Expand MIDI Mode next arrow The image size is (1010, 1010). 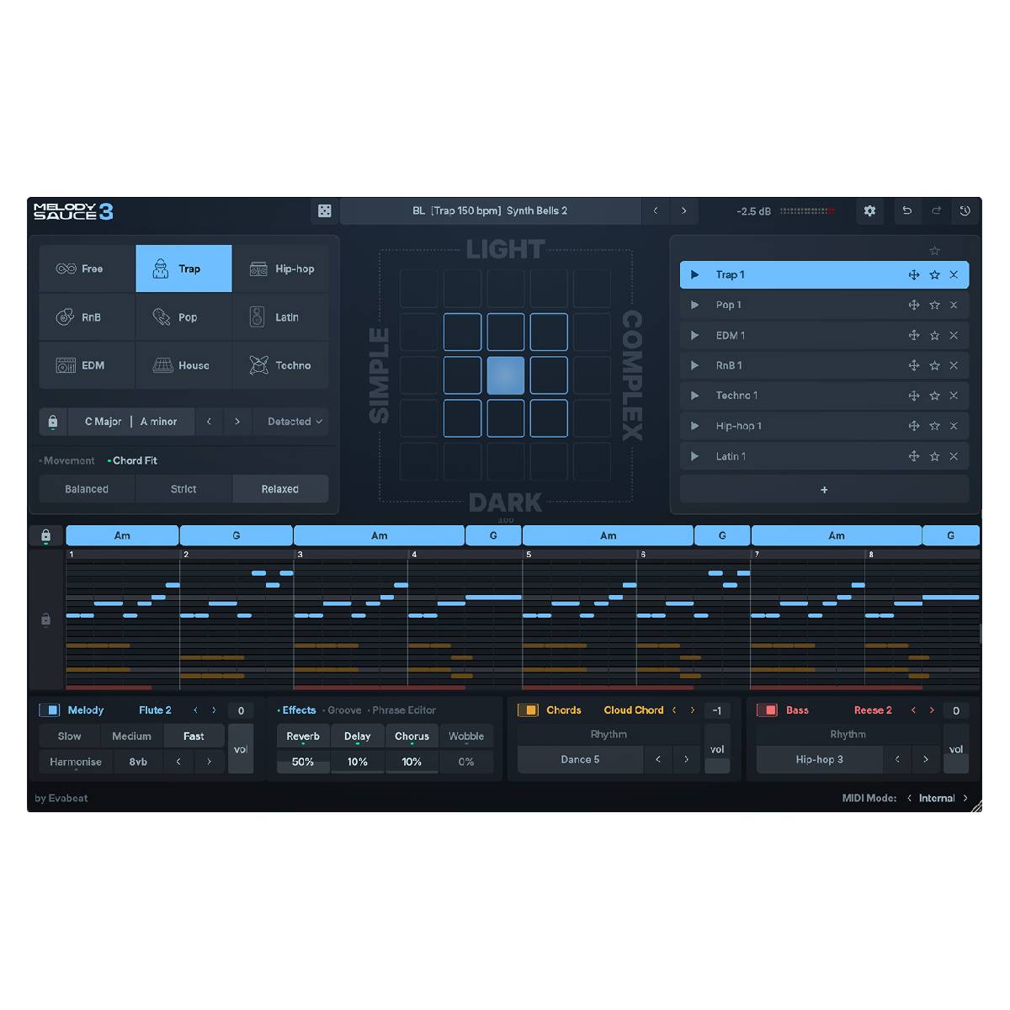(x=965, y=798)
